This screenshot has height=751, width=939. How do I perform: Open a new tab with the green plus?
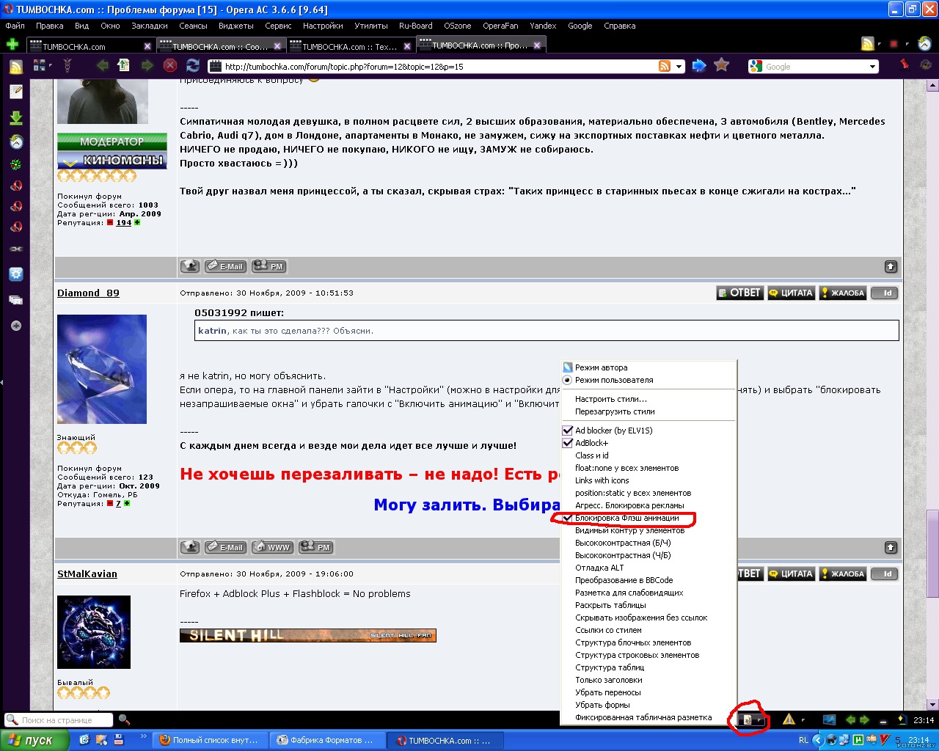(x=12, y=45)
